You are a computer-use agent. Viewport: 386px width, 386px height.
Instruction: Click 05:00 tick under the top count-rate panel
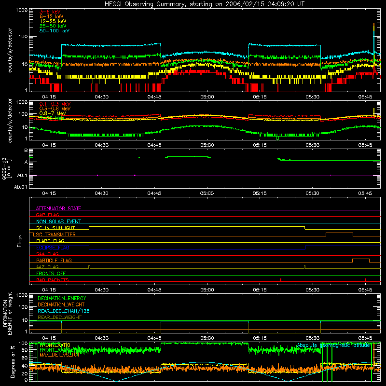[207, 97]
